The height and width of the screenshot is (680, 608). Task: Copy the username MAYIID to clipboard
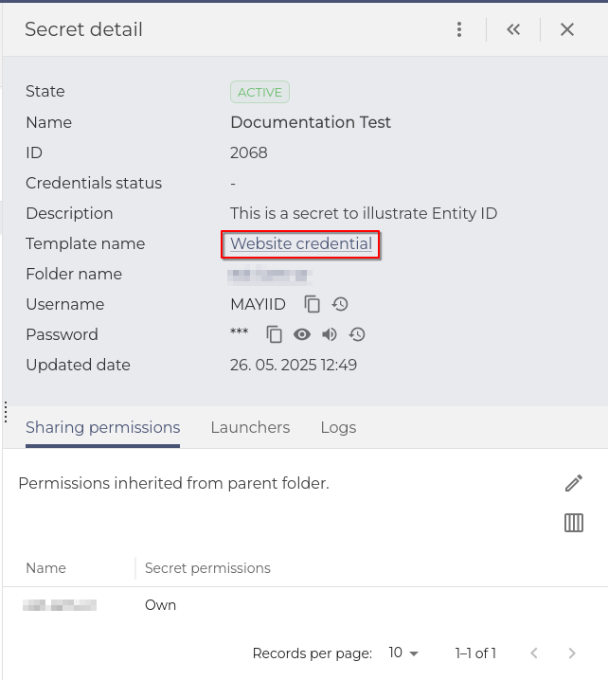[313, 304]
